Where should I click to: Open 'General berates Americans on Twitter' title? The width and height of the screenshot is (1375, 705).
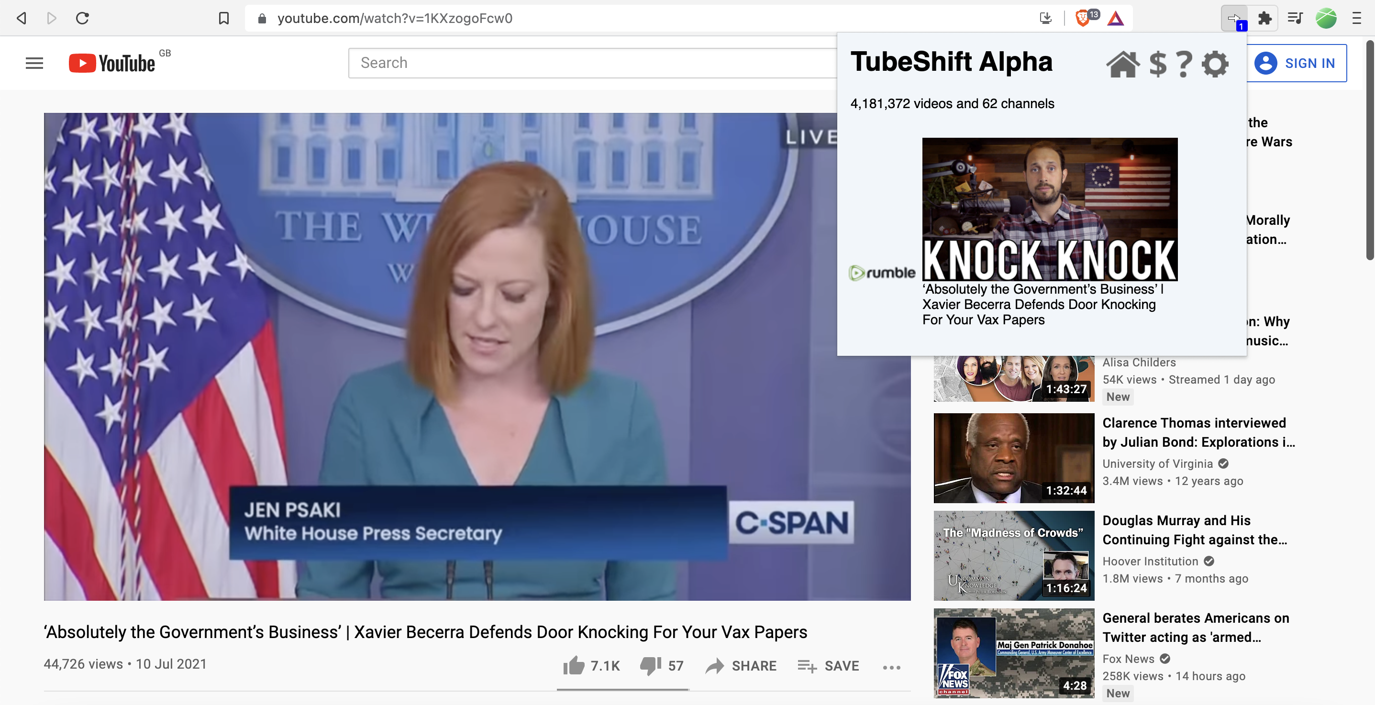point(1196,628)
